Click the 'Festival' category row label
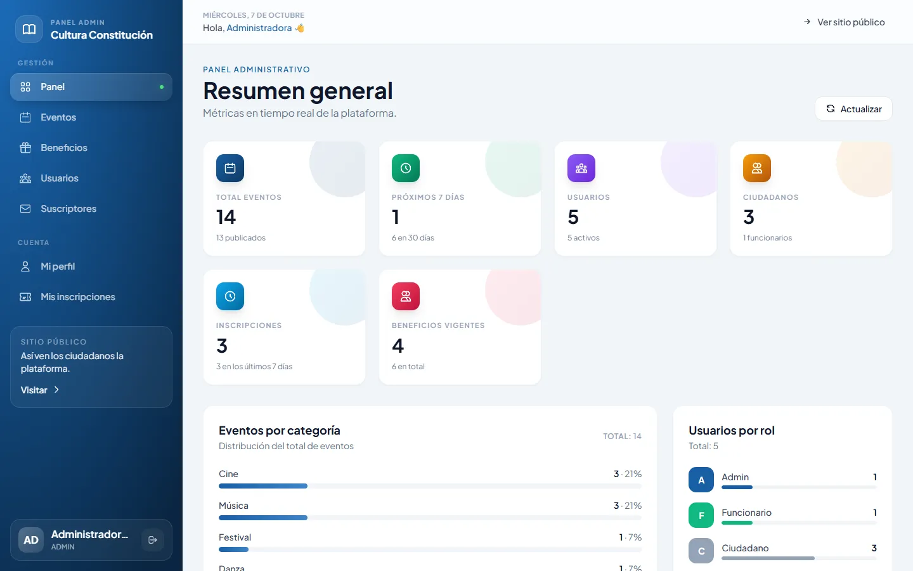 pyautogui.click(x=235, y=537)
